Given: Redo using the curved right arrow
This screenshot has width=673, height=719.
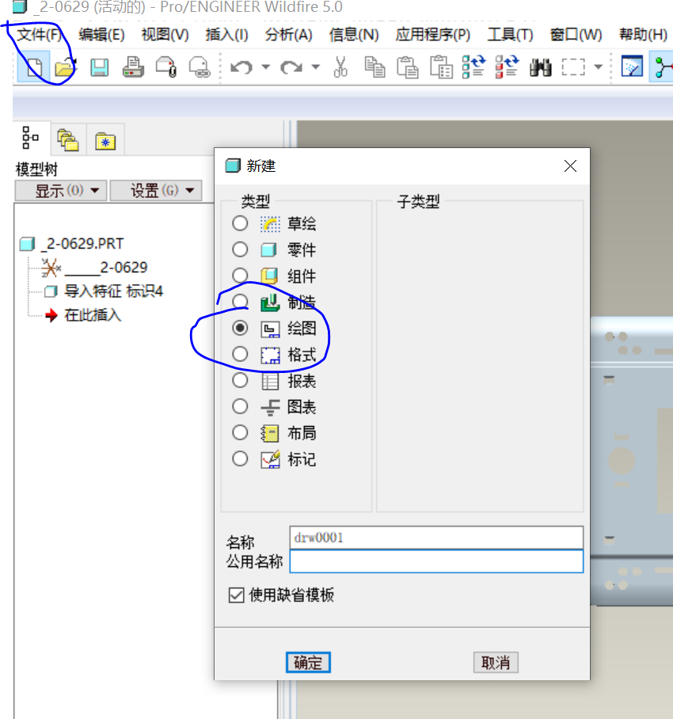Looking at the screenshot, I should (291, 67).
